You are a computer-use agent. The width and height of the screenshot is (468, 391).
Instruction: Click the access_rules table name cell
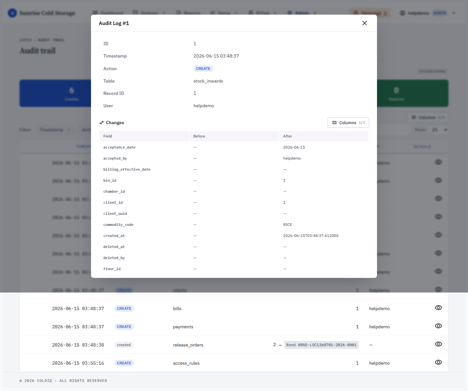pos(186,363)
